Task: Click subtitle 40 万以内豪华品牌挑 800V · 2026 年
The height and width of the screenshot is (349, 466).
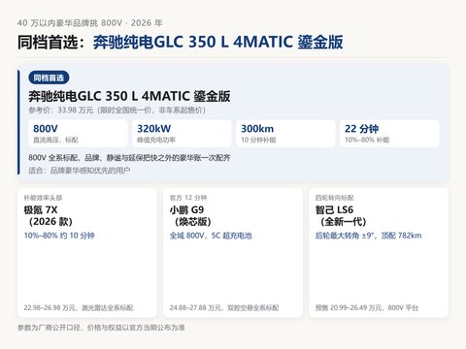Action: click(x=90, y=23)
